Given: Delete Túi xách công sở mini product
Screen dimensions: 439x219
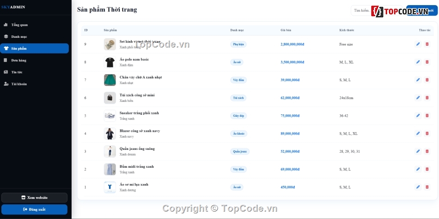Looking at the screenshot, I should pyautogui.click(x=427, y=98).
